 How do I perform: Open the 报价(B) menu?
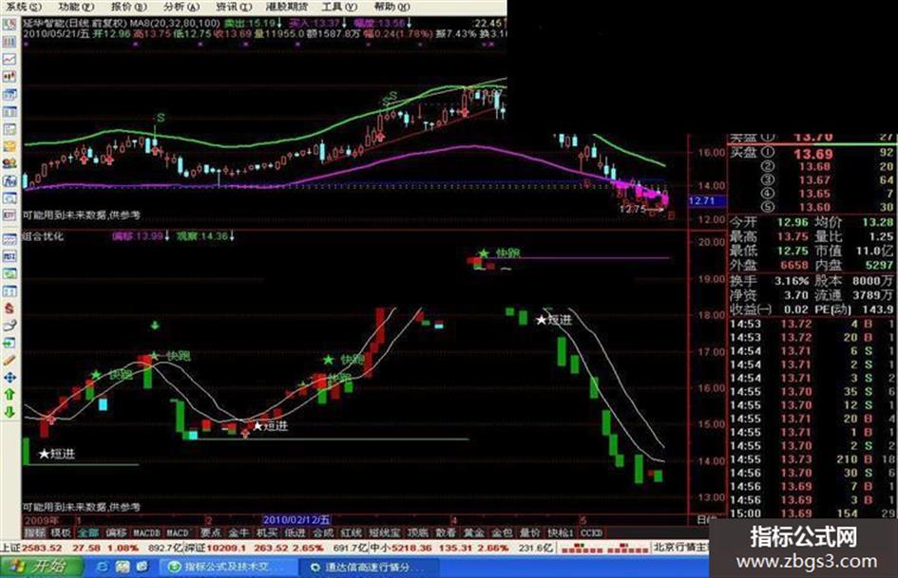[128, 7]
